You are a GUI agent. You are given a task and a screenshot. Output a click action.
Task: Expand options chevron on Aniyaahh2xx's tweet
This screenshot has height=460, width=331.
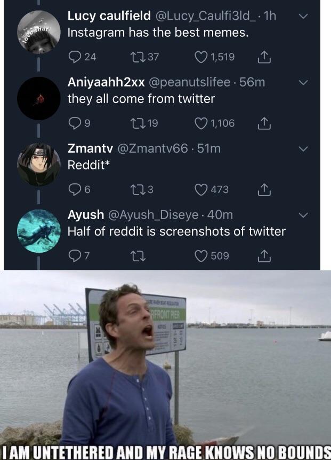click(303, 83)
